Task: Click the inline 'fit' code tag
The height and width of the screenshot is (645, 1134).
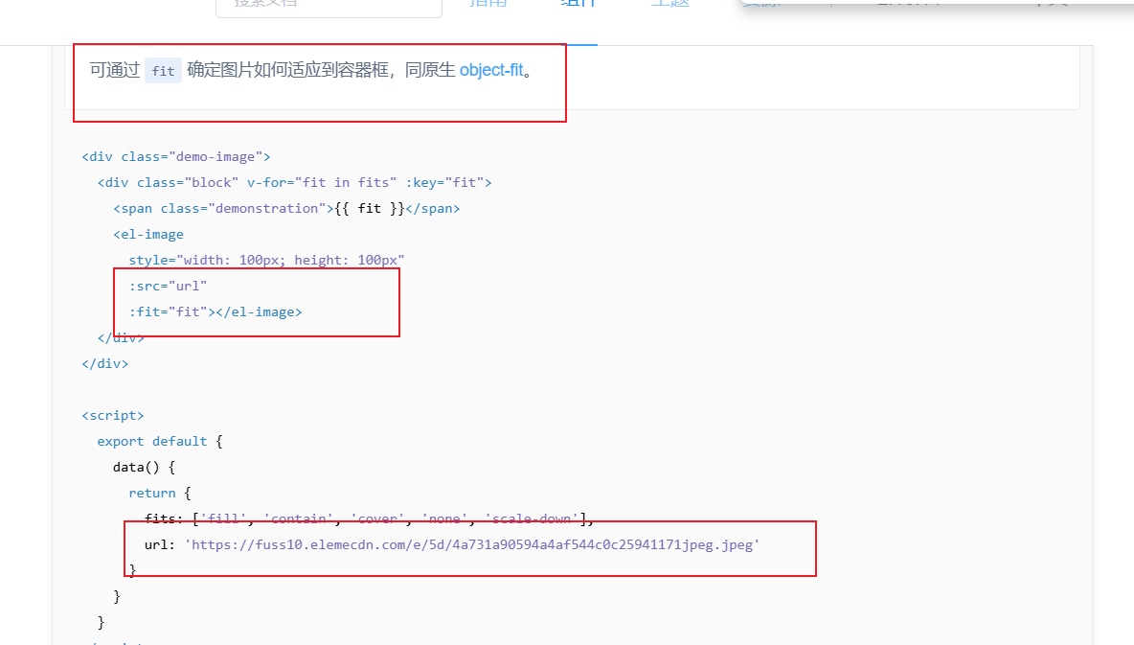Action: point(163,71)
